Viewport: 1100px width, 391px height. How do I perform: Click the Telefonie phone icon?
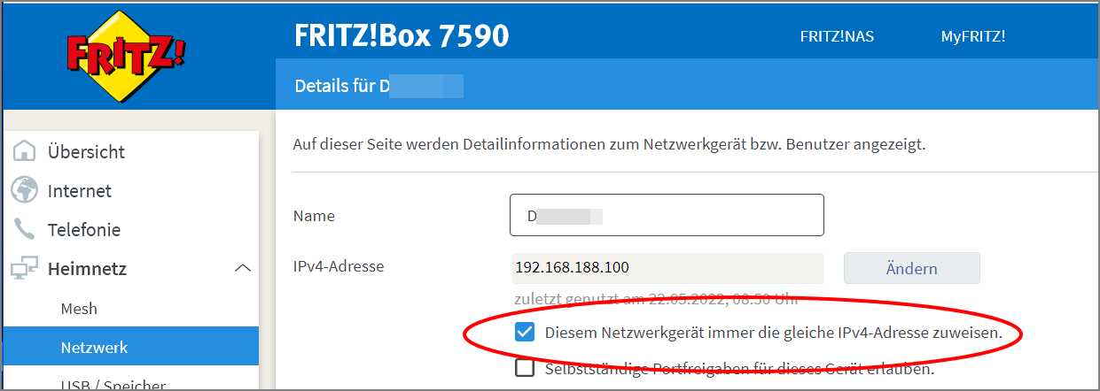click(x=25, y=229)
